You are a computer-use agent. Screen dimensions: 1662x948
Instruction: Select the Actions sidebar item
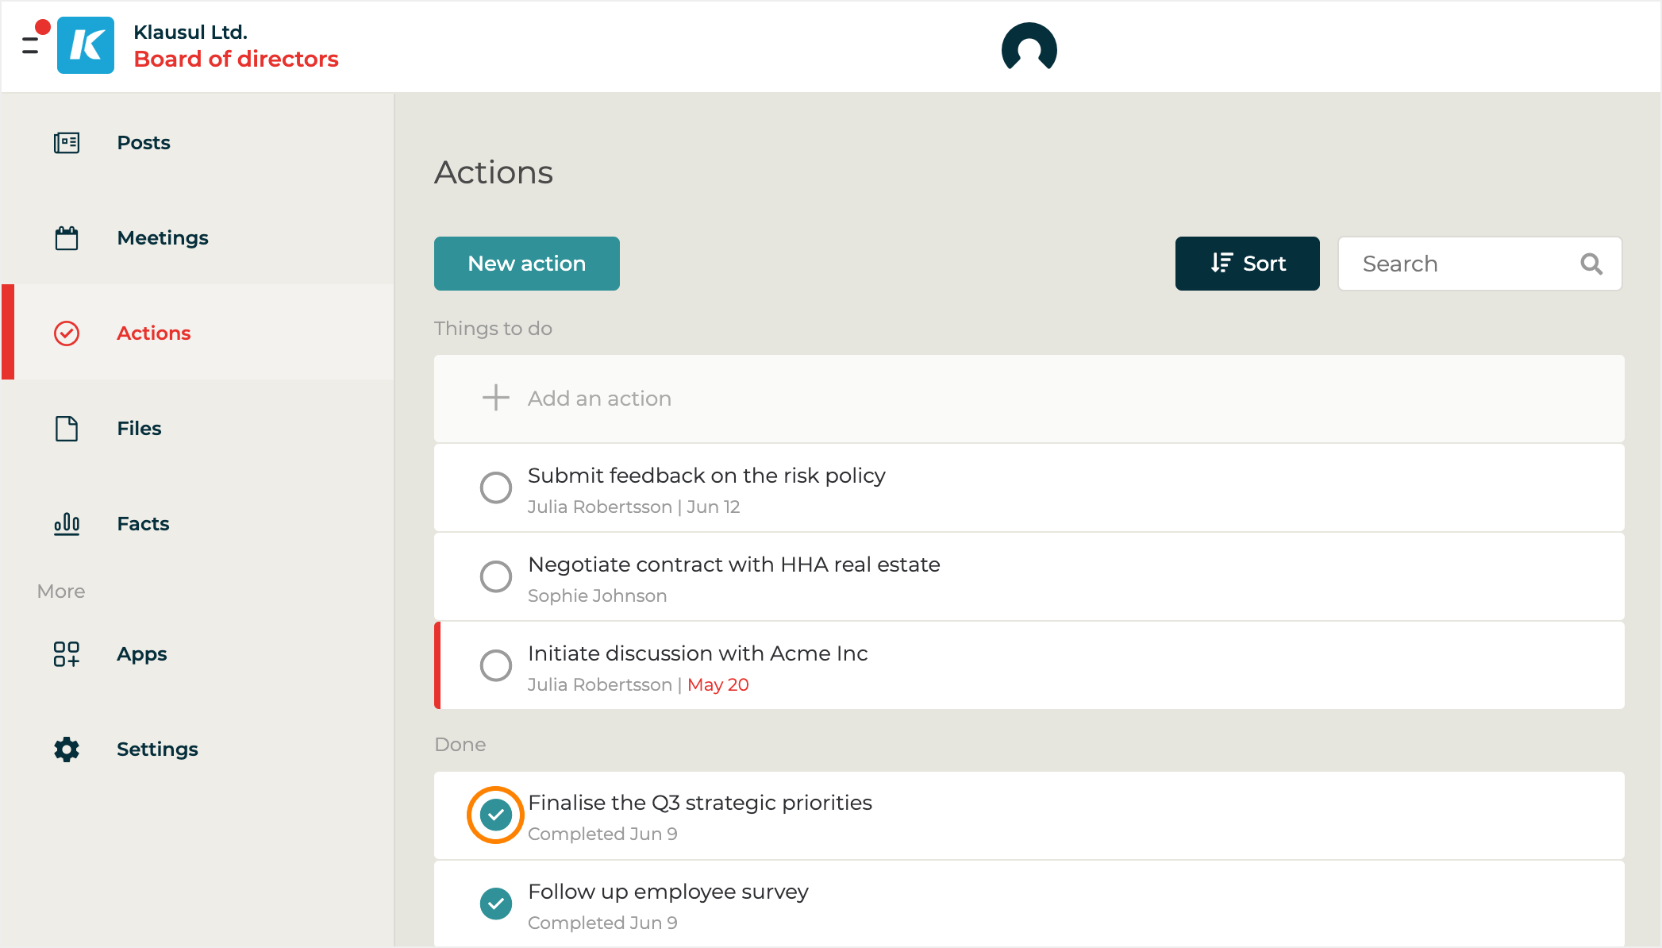click(x=154, y=333)
